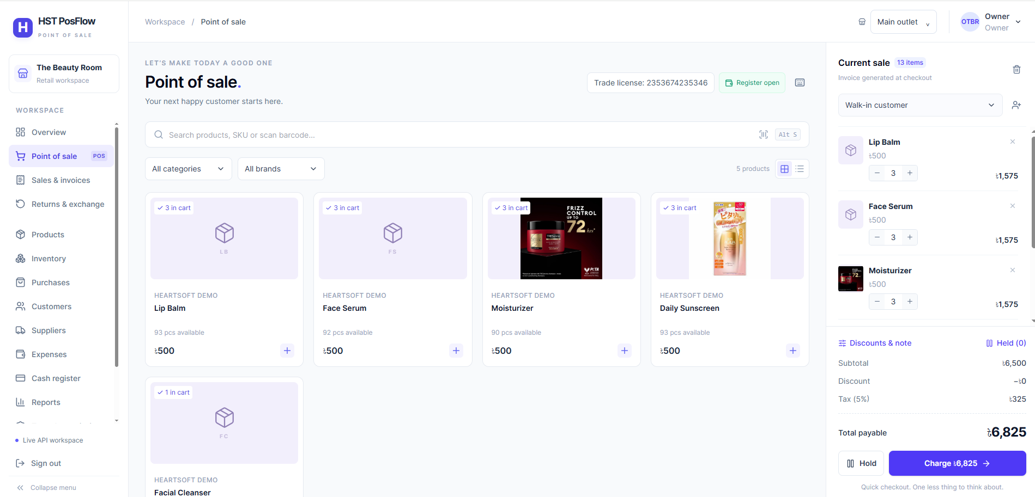The width and height of the screenshot is (1035, 497).
Task: Add Daily Sunscreen to cart via plus
Action: (793, 351)
